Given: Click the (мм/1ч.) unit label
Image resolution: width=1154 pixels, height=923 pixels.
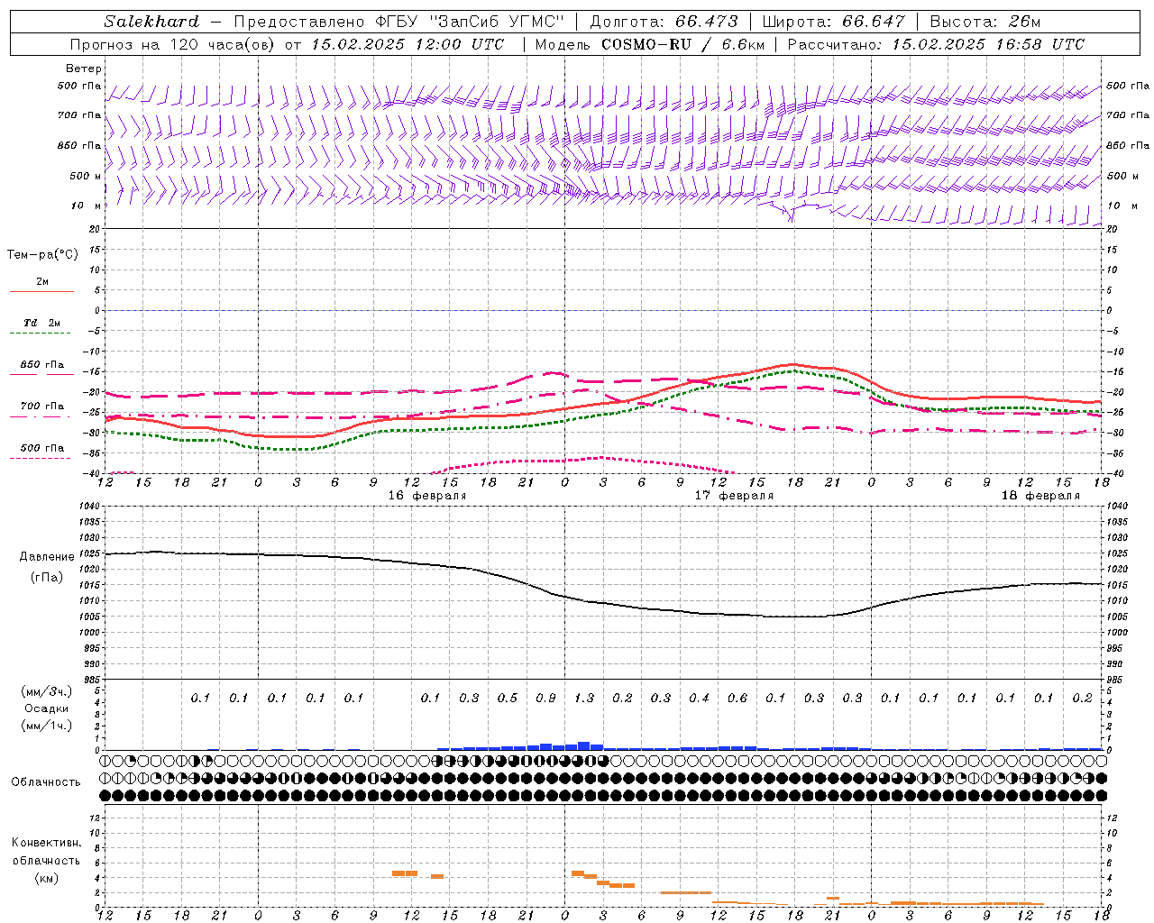Looking at the screenshot, I should [47, 727].
